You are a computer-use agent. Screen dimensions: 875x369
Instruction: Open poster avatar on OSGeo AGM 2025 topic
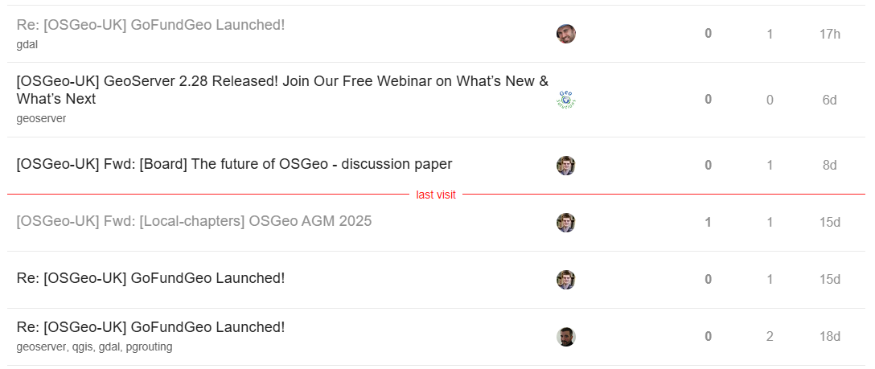tap(565, 223)
